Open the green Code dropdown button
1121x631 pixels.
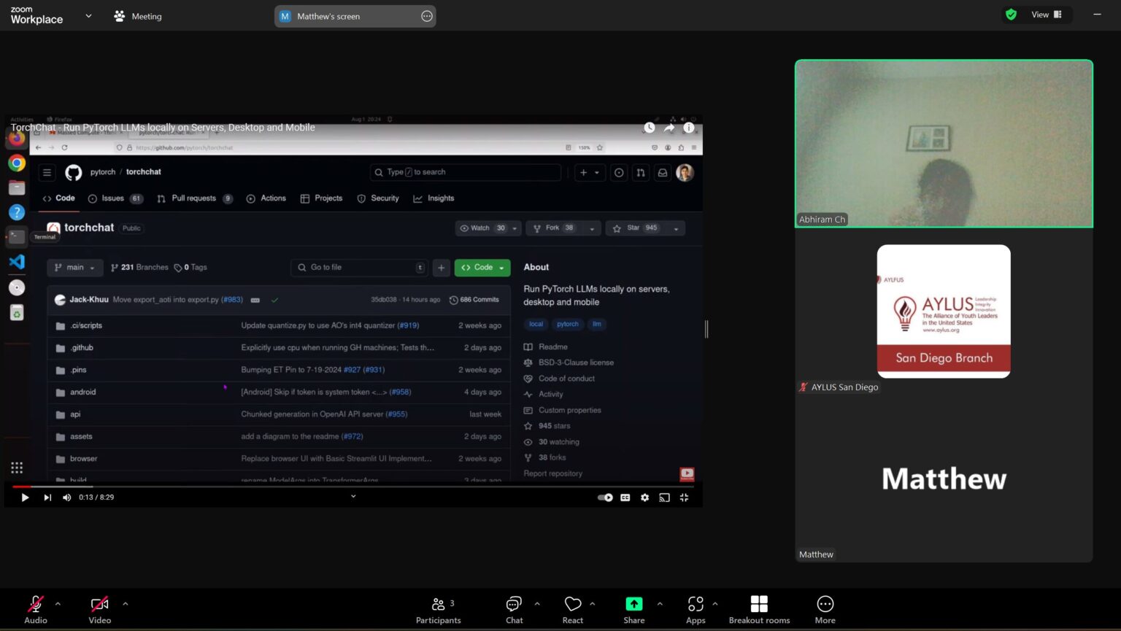(482, 268)
